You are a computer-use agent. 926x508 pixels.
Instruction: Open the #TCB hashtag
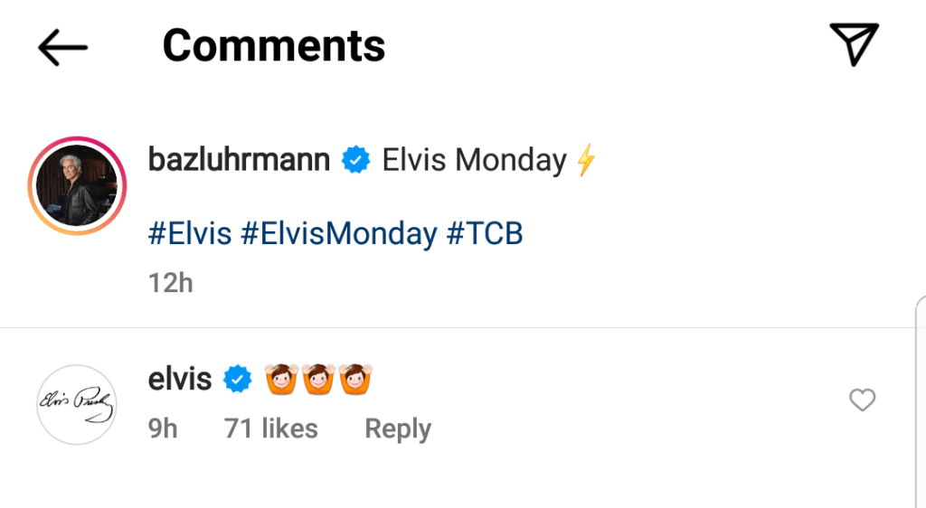point(485,234)
